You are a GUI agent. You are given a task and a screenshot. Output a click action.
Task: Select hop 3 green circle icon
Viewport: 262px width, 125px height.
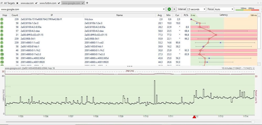click(2, 27)
